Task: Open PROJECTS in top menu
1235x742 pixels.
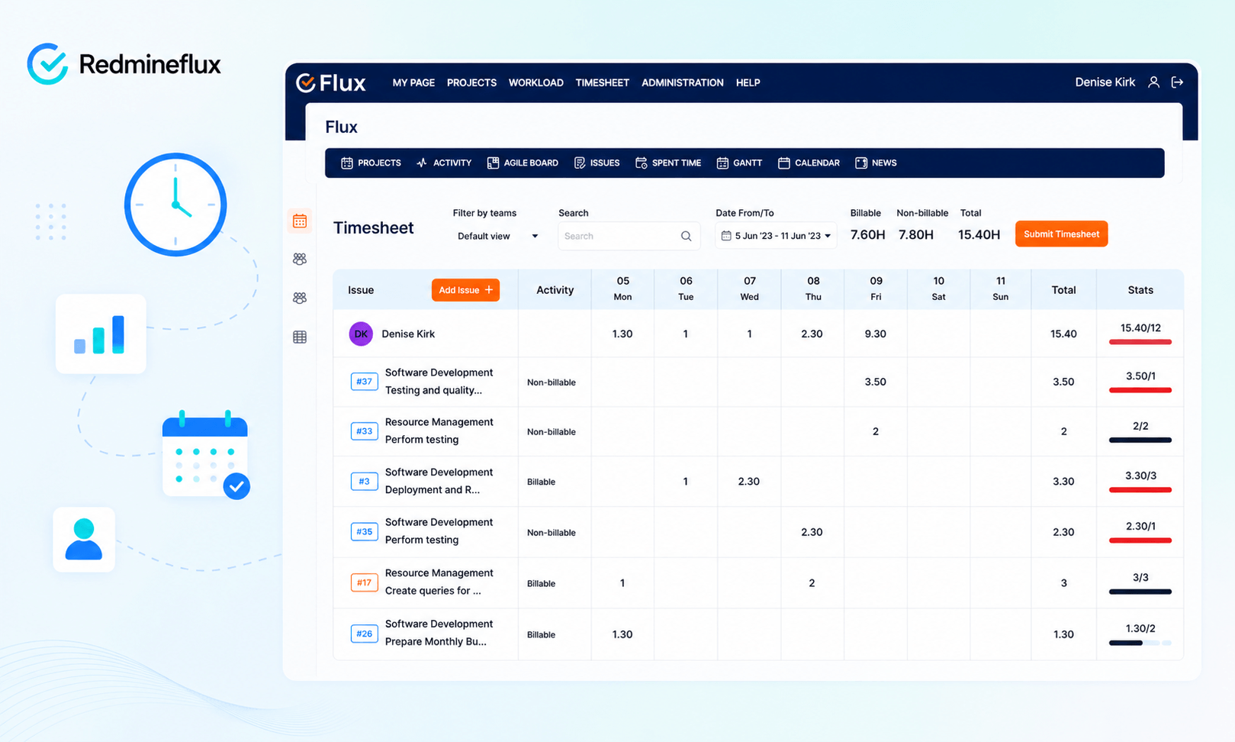Action: 471,82
